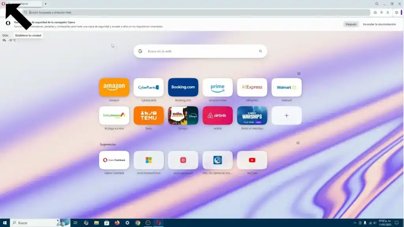404x227 pixels.
Task: Open a new tab with plus button
Action: click(x=46, y=4)
